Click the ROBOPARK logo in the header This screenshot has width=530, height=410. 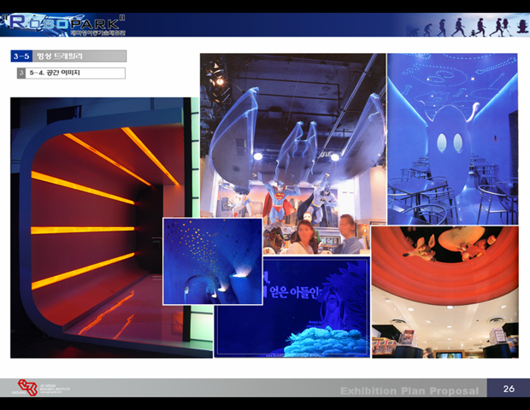pos(64,25)
